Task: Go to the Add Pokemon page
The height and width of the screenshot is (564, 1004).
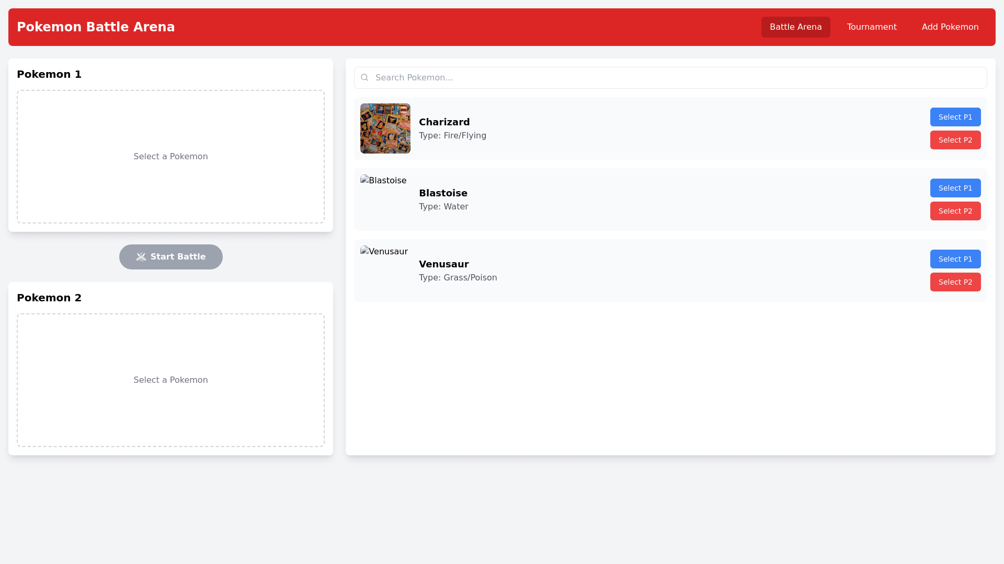Action: pyautogui.click(x=950, y=27)
